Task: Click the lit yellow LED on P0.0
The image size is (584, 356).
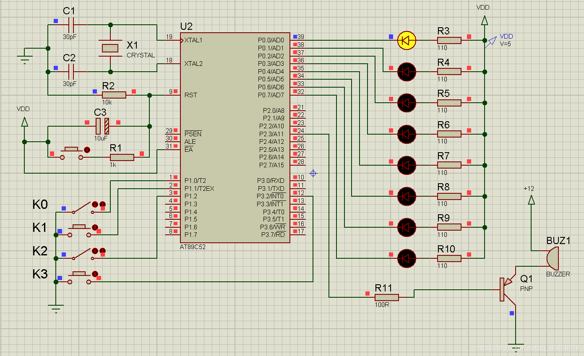Action: pos(406,40)
